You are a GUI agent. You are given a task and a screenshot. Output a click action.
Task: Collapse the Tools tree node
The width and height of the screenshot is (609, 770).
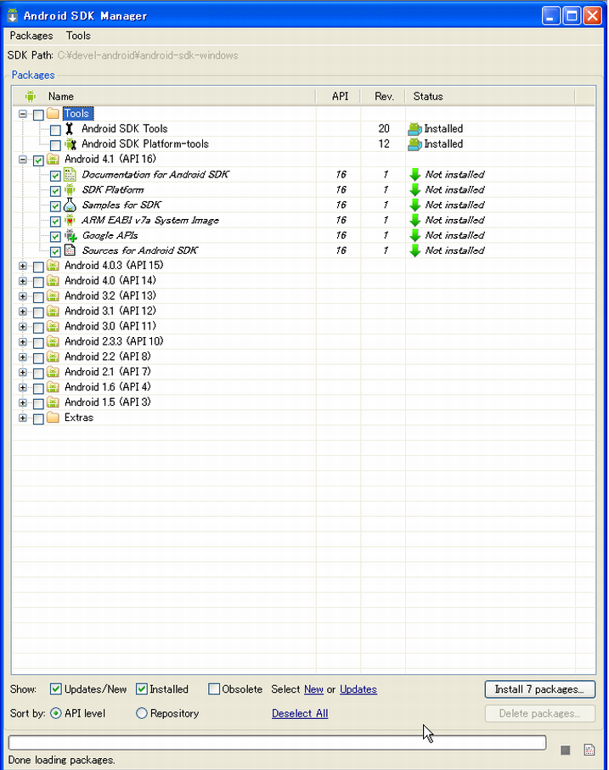(23, 114)
